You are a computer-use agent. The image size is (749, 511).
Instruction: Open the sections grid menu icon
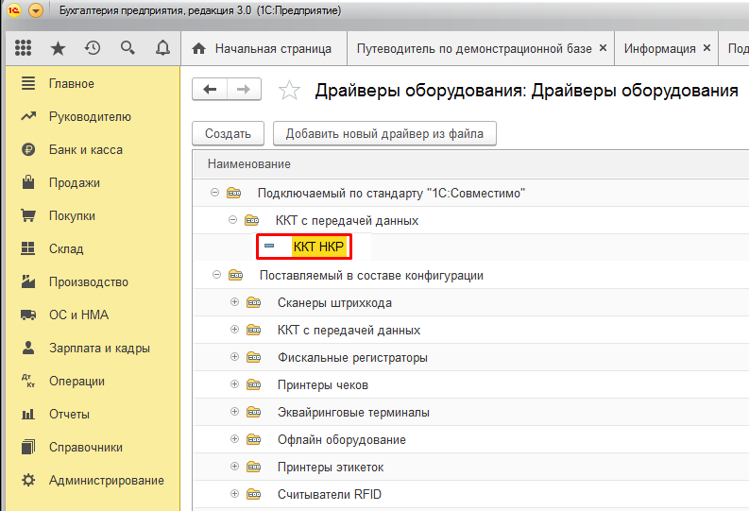pos(24,48)
